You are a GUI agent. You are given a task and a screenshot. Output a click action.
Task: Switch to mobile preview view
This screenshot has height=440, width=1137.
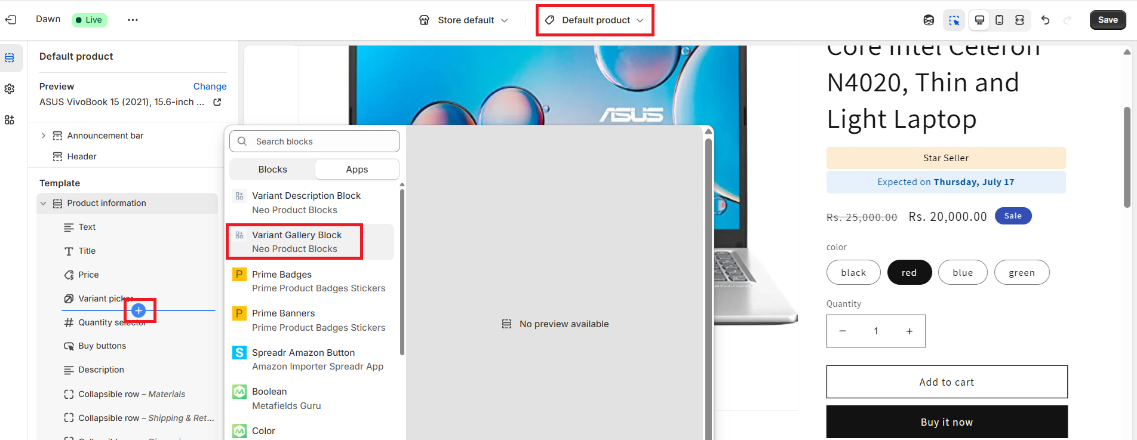pyautogui.click(x=1000, y=20)
